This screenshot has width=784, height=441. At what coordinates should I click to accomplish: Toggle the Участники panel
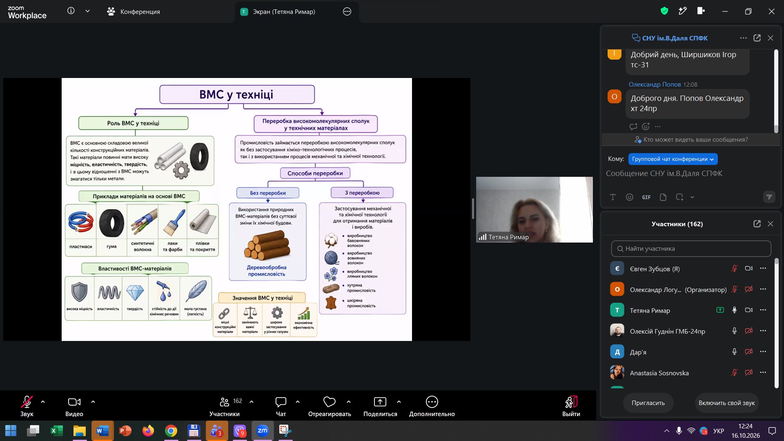[225, 406]
